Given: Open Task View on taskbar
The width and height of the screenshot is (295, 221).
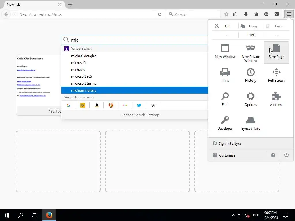Looking at the screenshot, I should point(35,215).
